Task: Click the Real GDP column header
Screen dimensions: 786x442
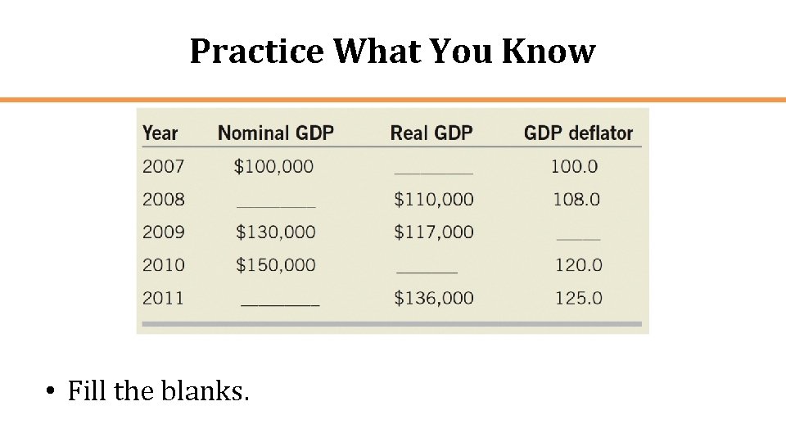Action: [431, 133]
